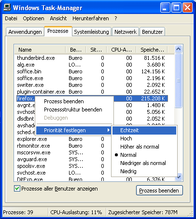Click Zugesicherter Speicher: 787M status entry

click(x=143, y=212)
